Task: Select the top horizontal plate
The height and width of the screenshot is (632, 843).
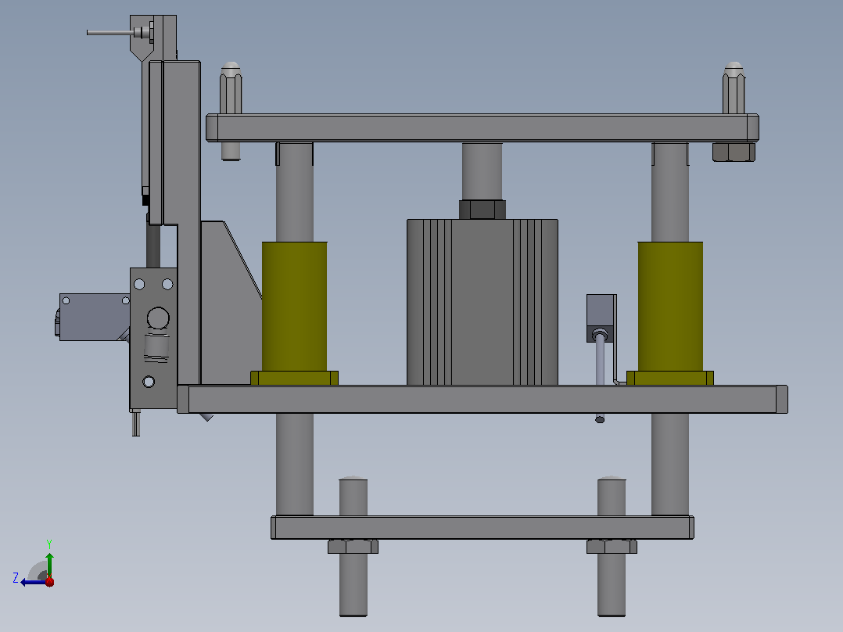Action: click(482, 128)
